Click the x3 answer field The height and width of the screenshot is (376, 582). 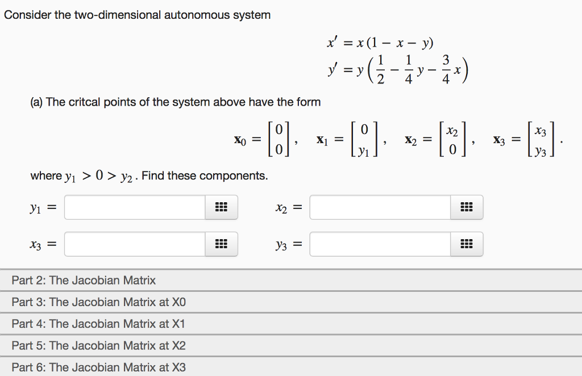pyautogui.click(x=134, y=244)
